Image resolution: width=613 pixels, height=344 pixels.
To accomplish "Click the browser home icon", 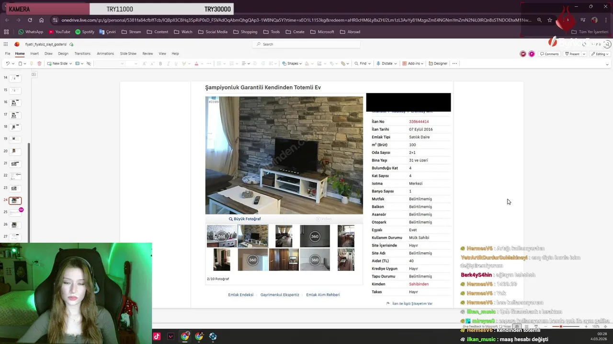I will pos(41,20).
